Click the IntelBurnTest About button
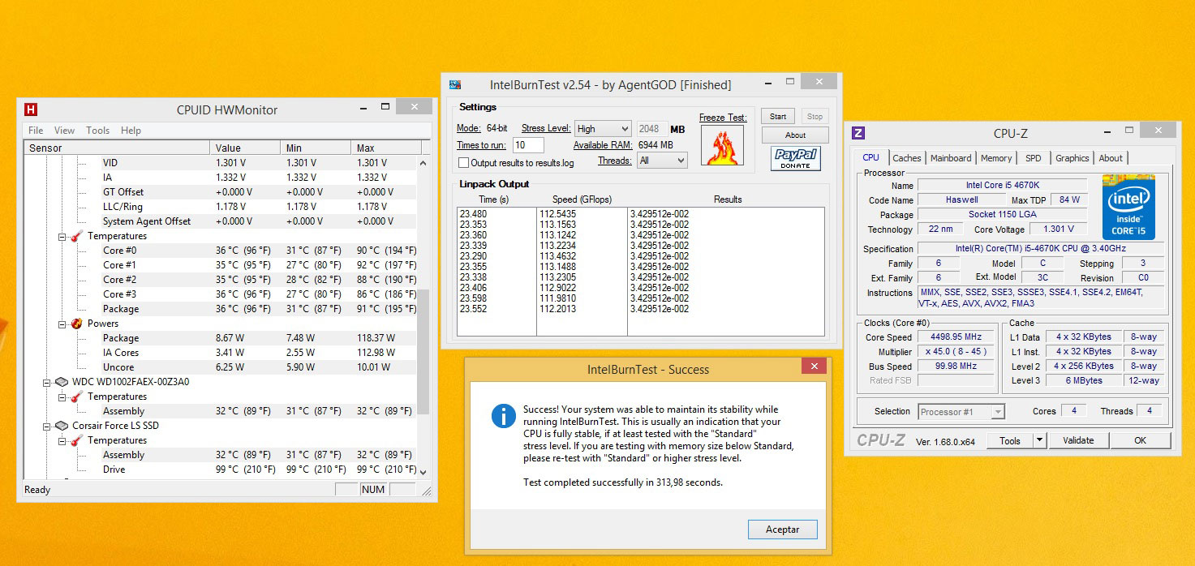 click(x=795, y=135)
